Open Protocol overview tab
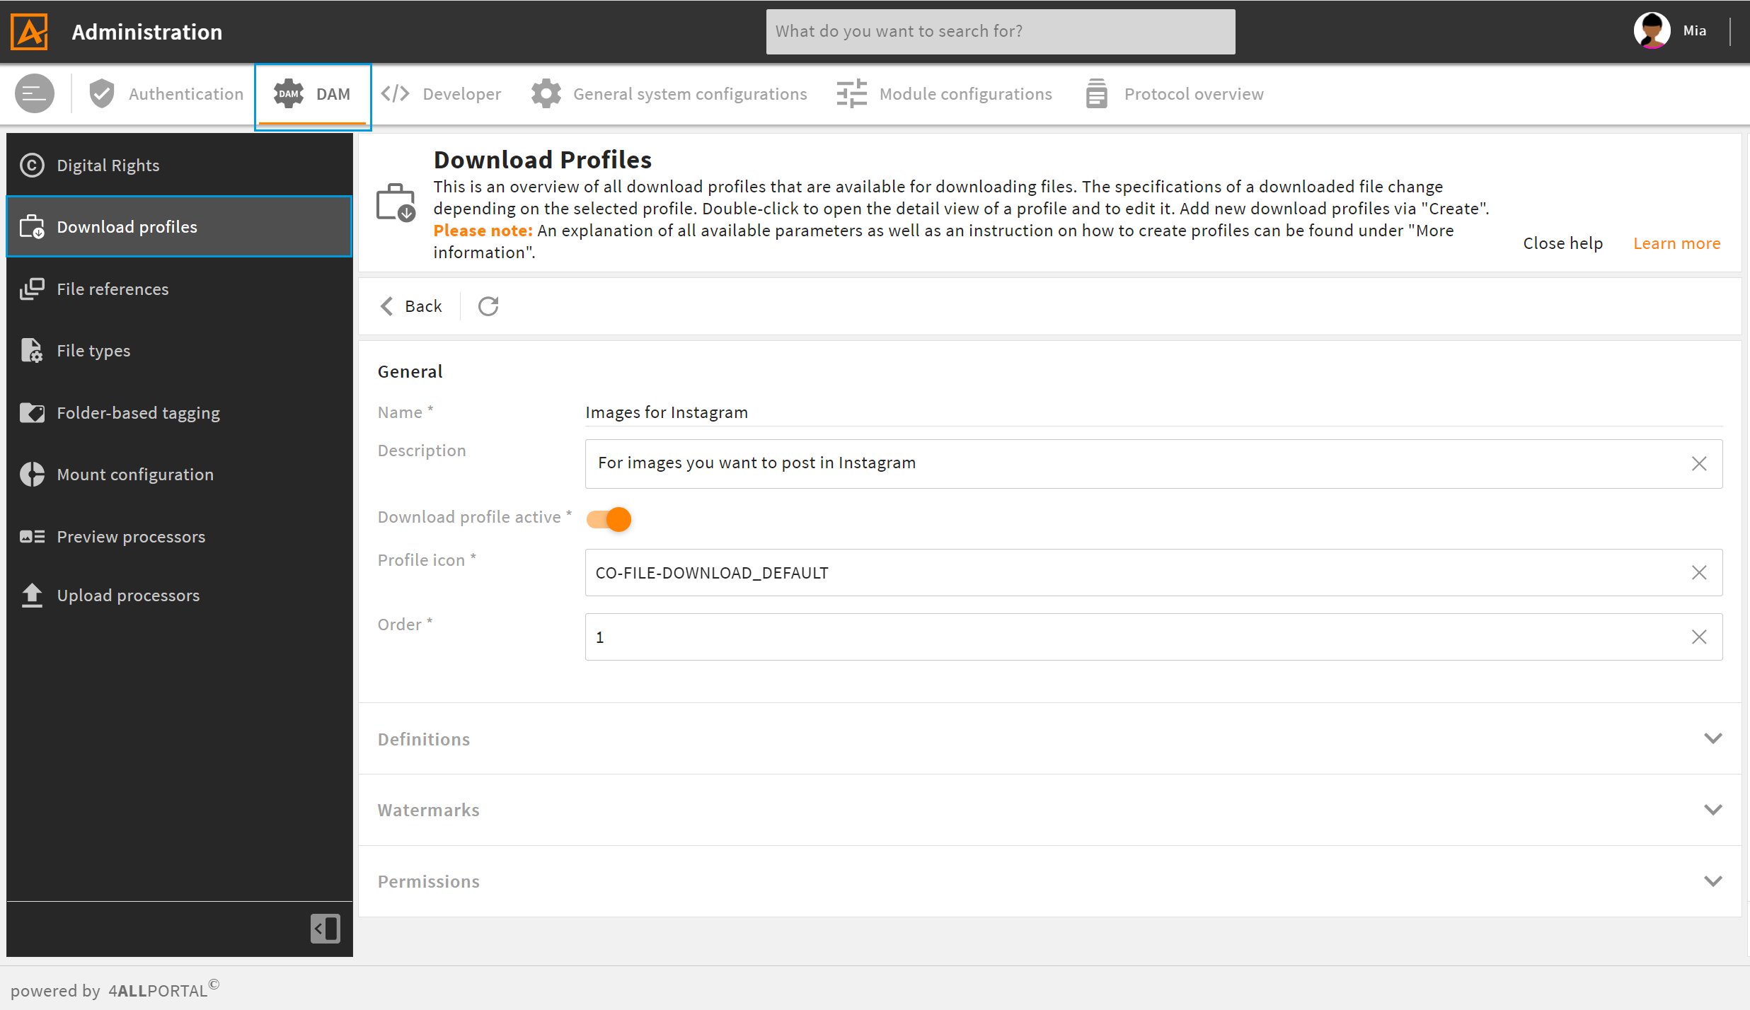This screenshot has height=1010, width=1750. coord(1175,94)
